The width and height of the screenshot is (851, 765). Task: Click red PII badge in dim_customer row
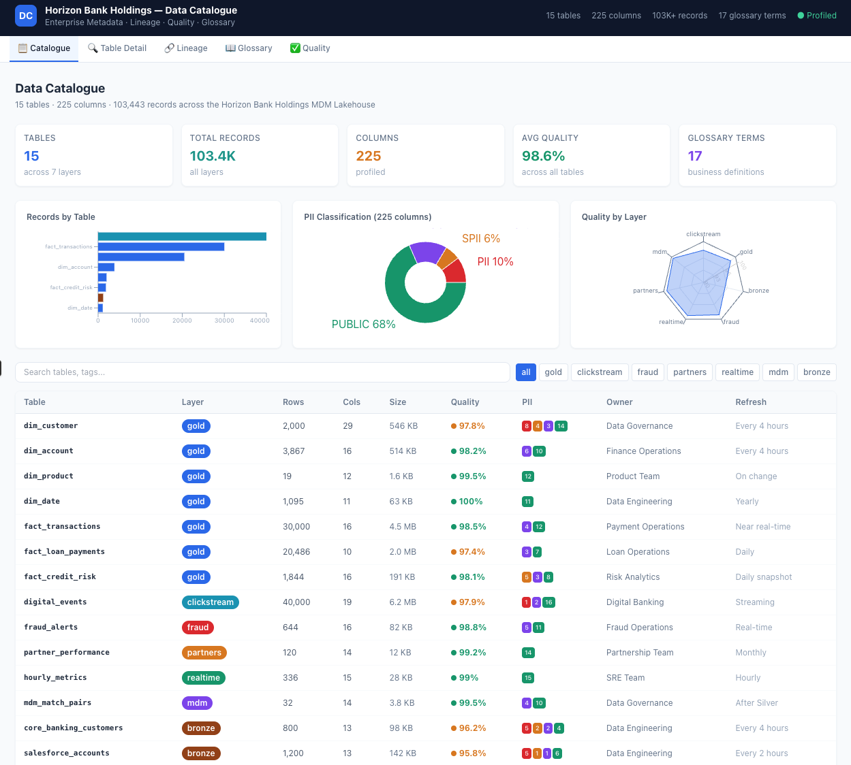click(x=526, y=426)
